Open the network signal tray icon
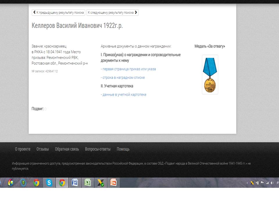The width and height of the screenshot is (279, 209). (267, 183)
